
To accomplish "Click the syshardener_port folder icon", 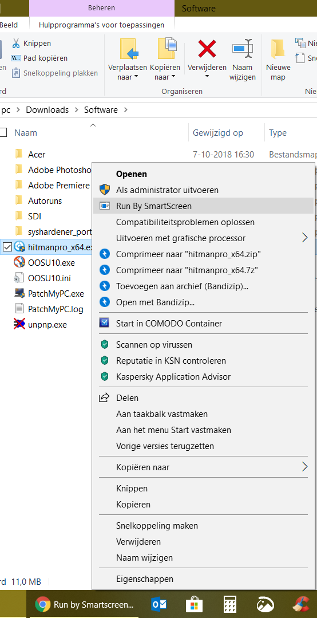I will point(18,231).
